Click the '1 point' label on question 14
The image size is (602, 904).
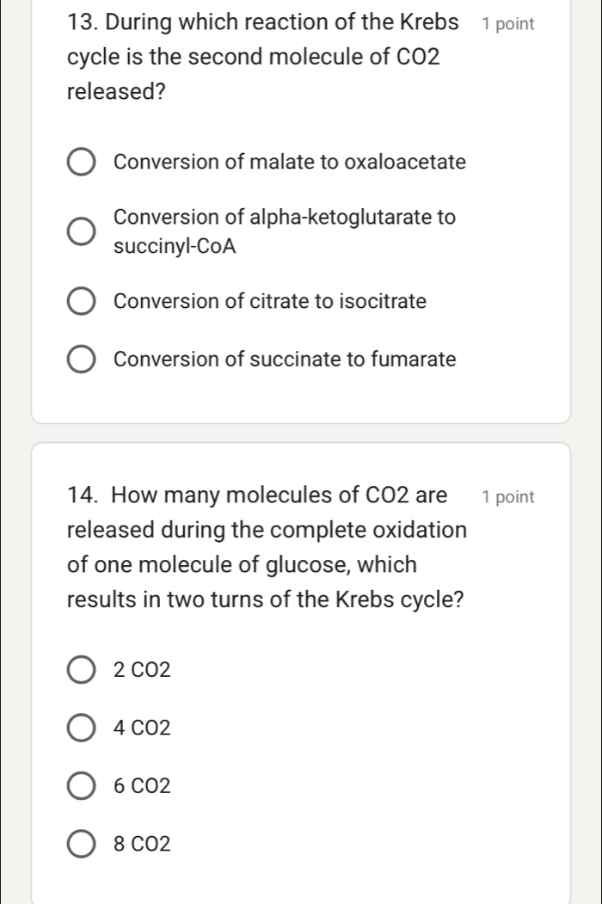click(508, 496)
